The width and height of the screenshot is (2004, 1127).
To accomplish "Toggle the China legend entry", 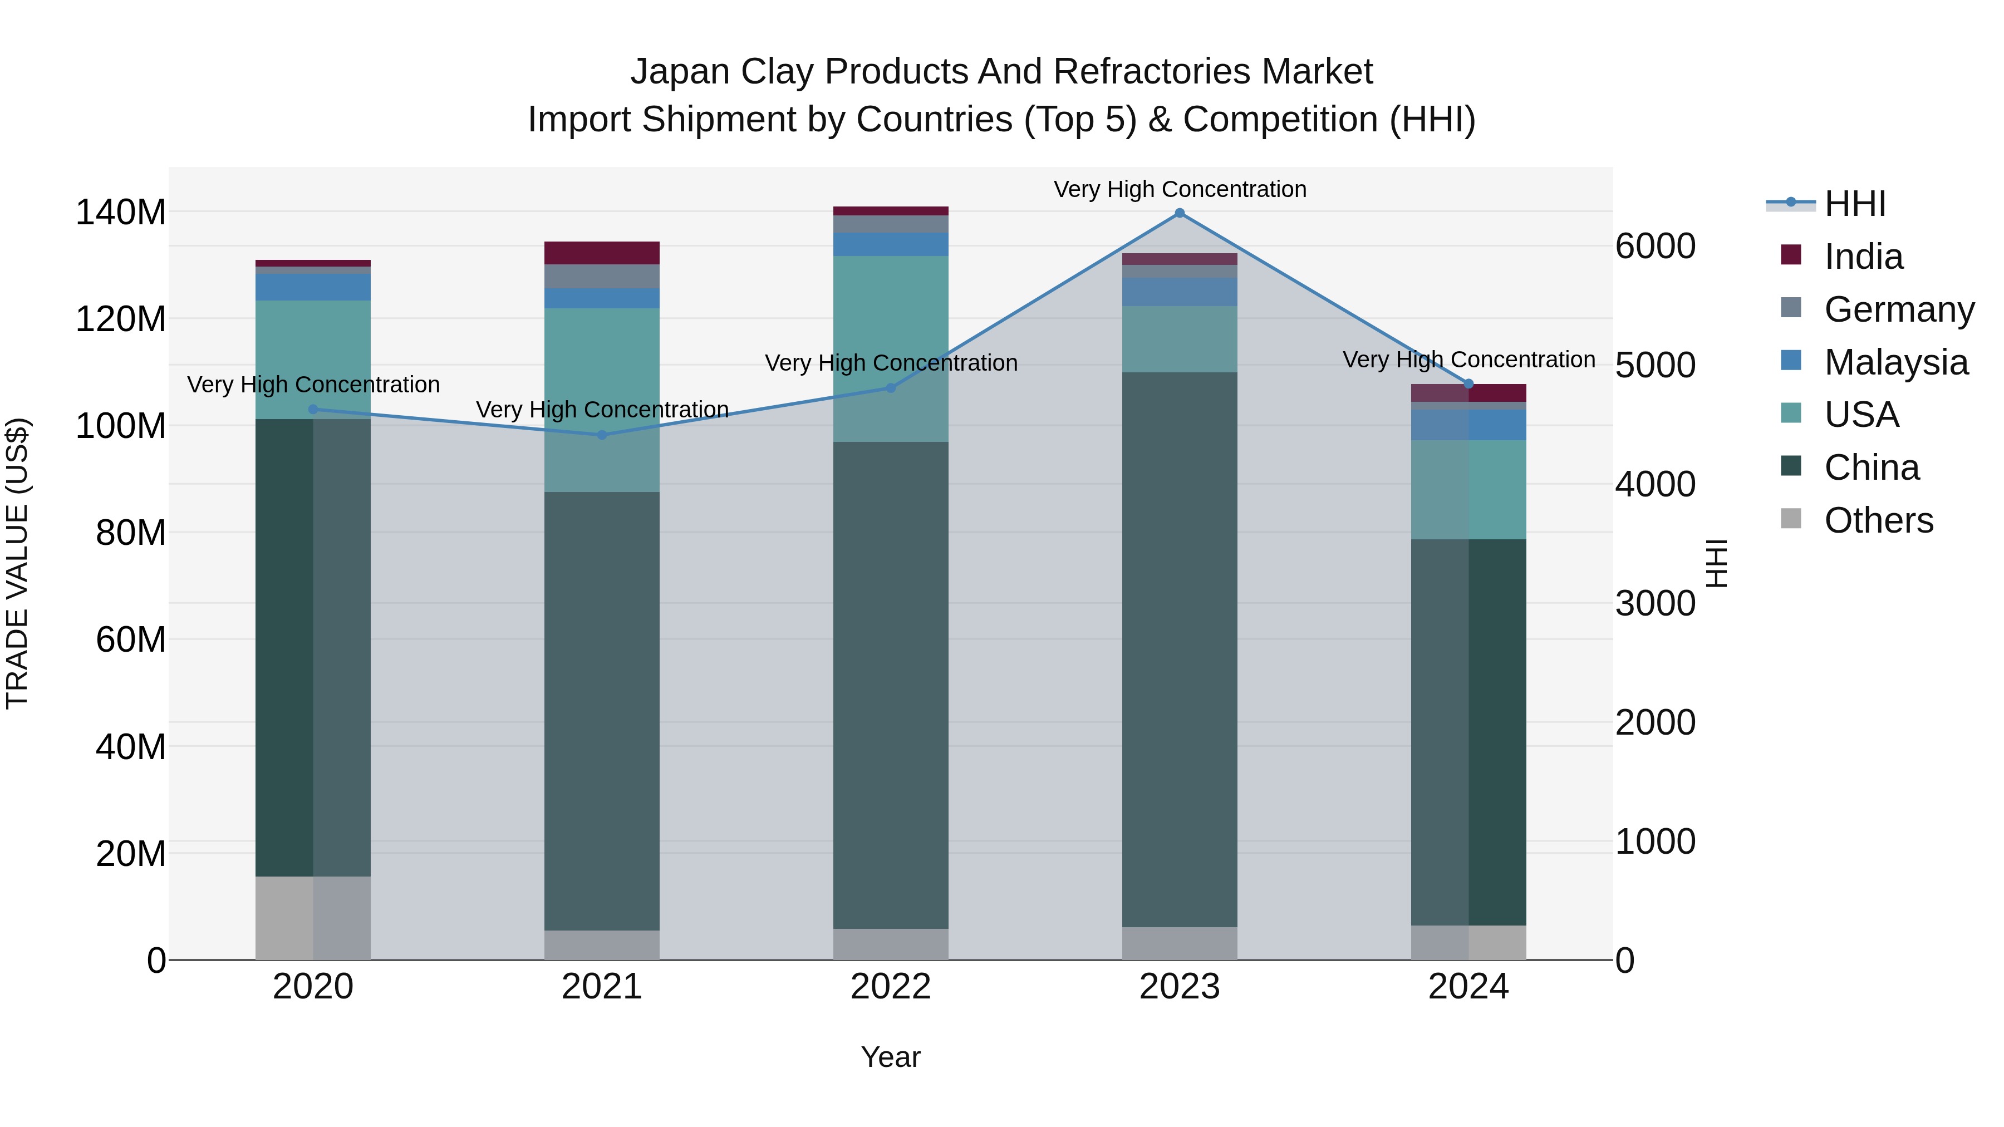I will click(x=1850, y=467).
